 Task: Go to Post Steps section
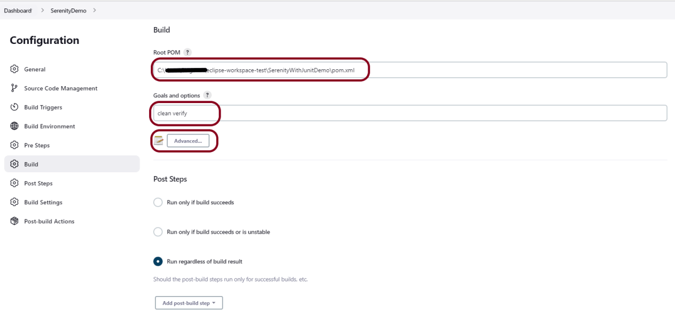[x=38, y=183]
